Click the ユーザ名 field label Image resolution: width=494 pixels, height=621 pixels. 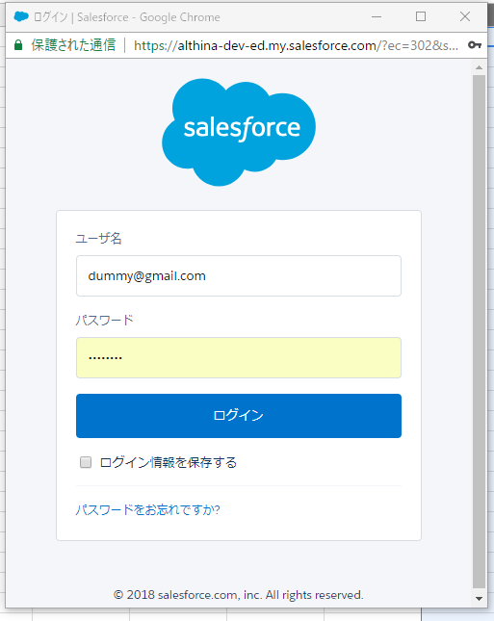pos(98,239)
